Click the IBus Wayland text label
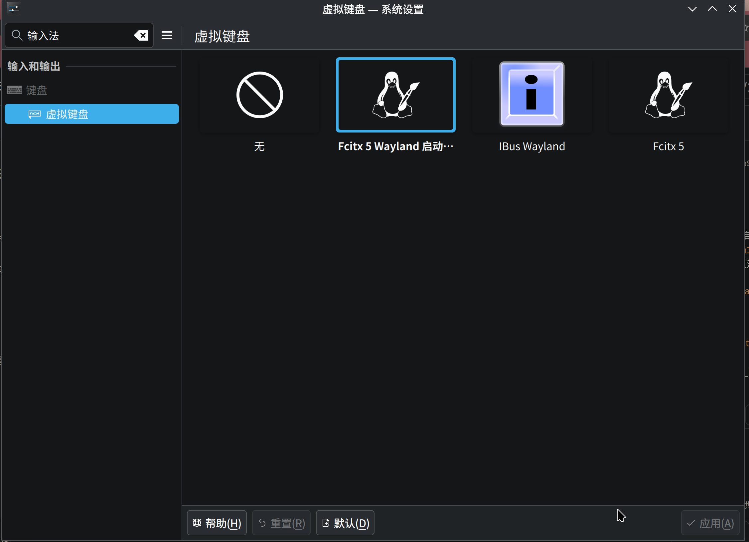This screenshot has width=749, height=542. click(531, 146)
